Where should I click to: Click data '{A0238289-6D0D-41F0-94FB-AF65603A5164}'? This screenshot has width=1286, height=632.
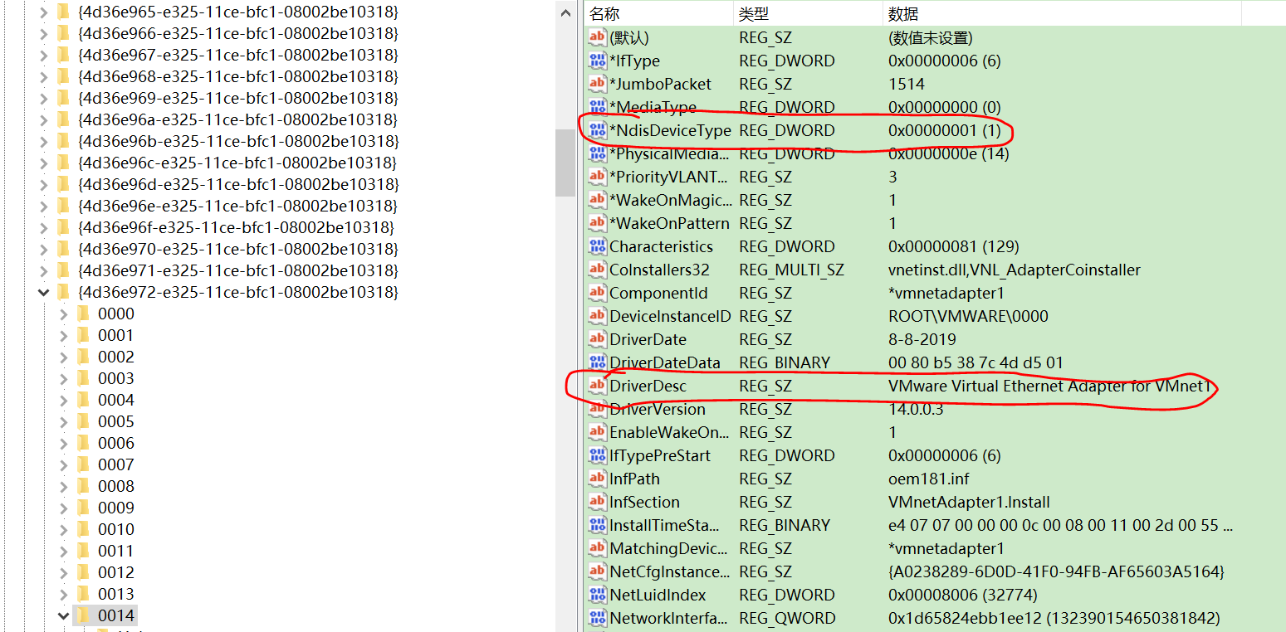tap(1056, 571)
